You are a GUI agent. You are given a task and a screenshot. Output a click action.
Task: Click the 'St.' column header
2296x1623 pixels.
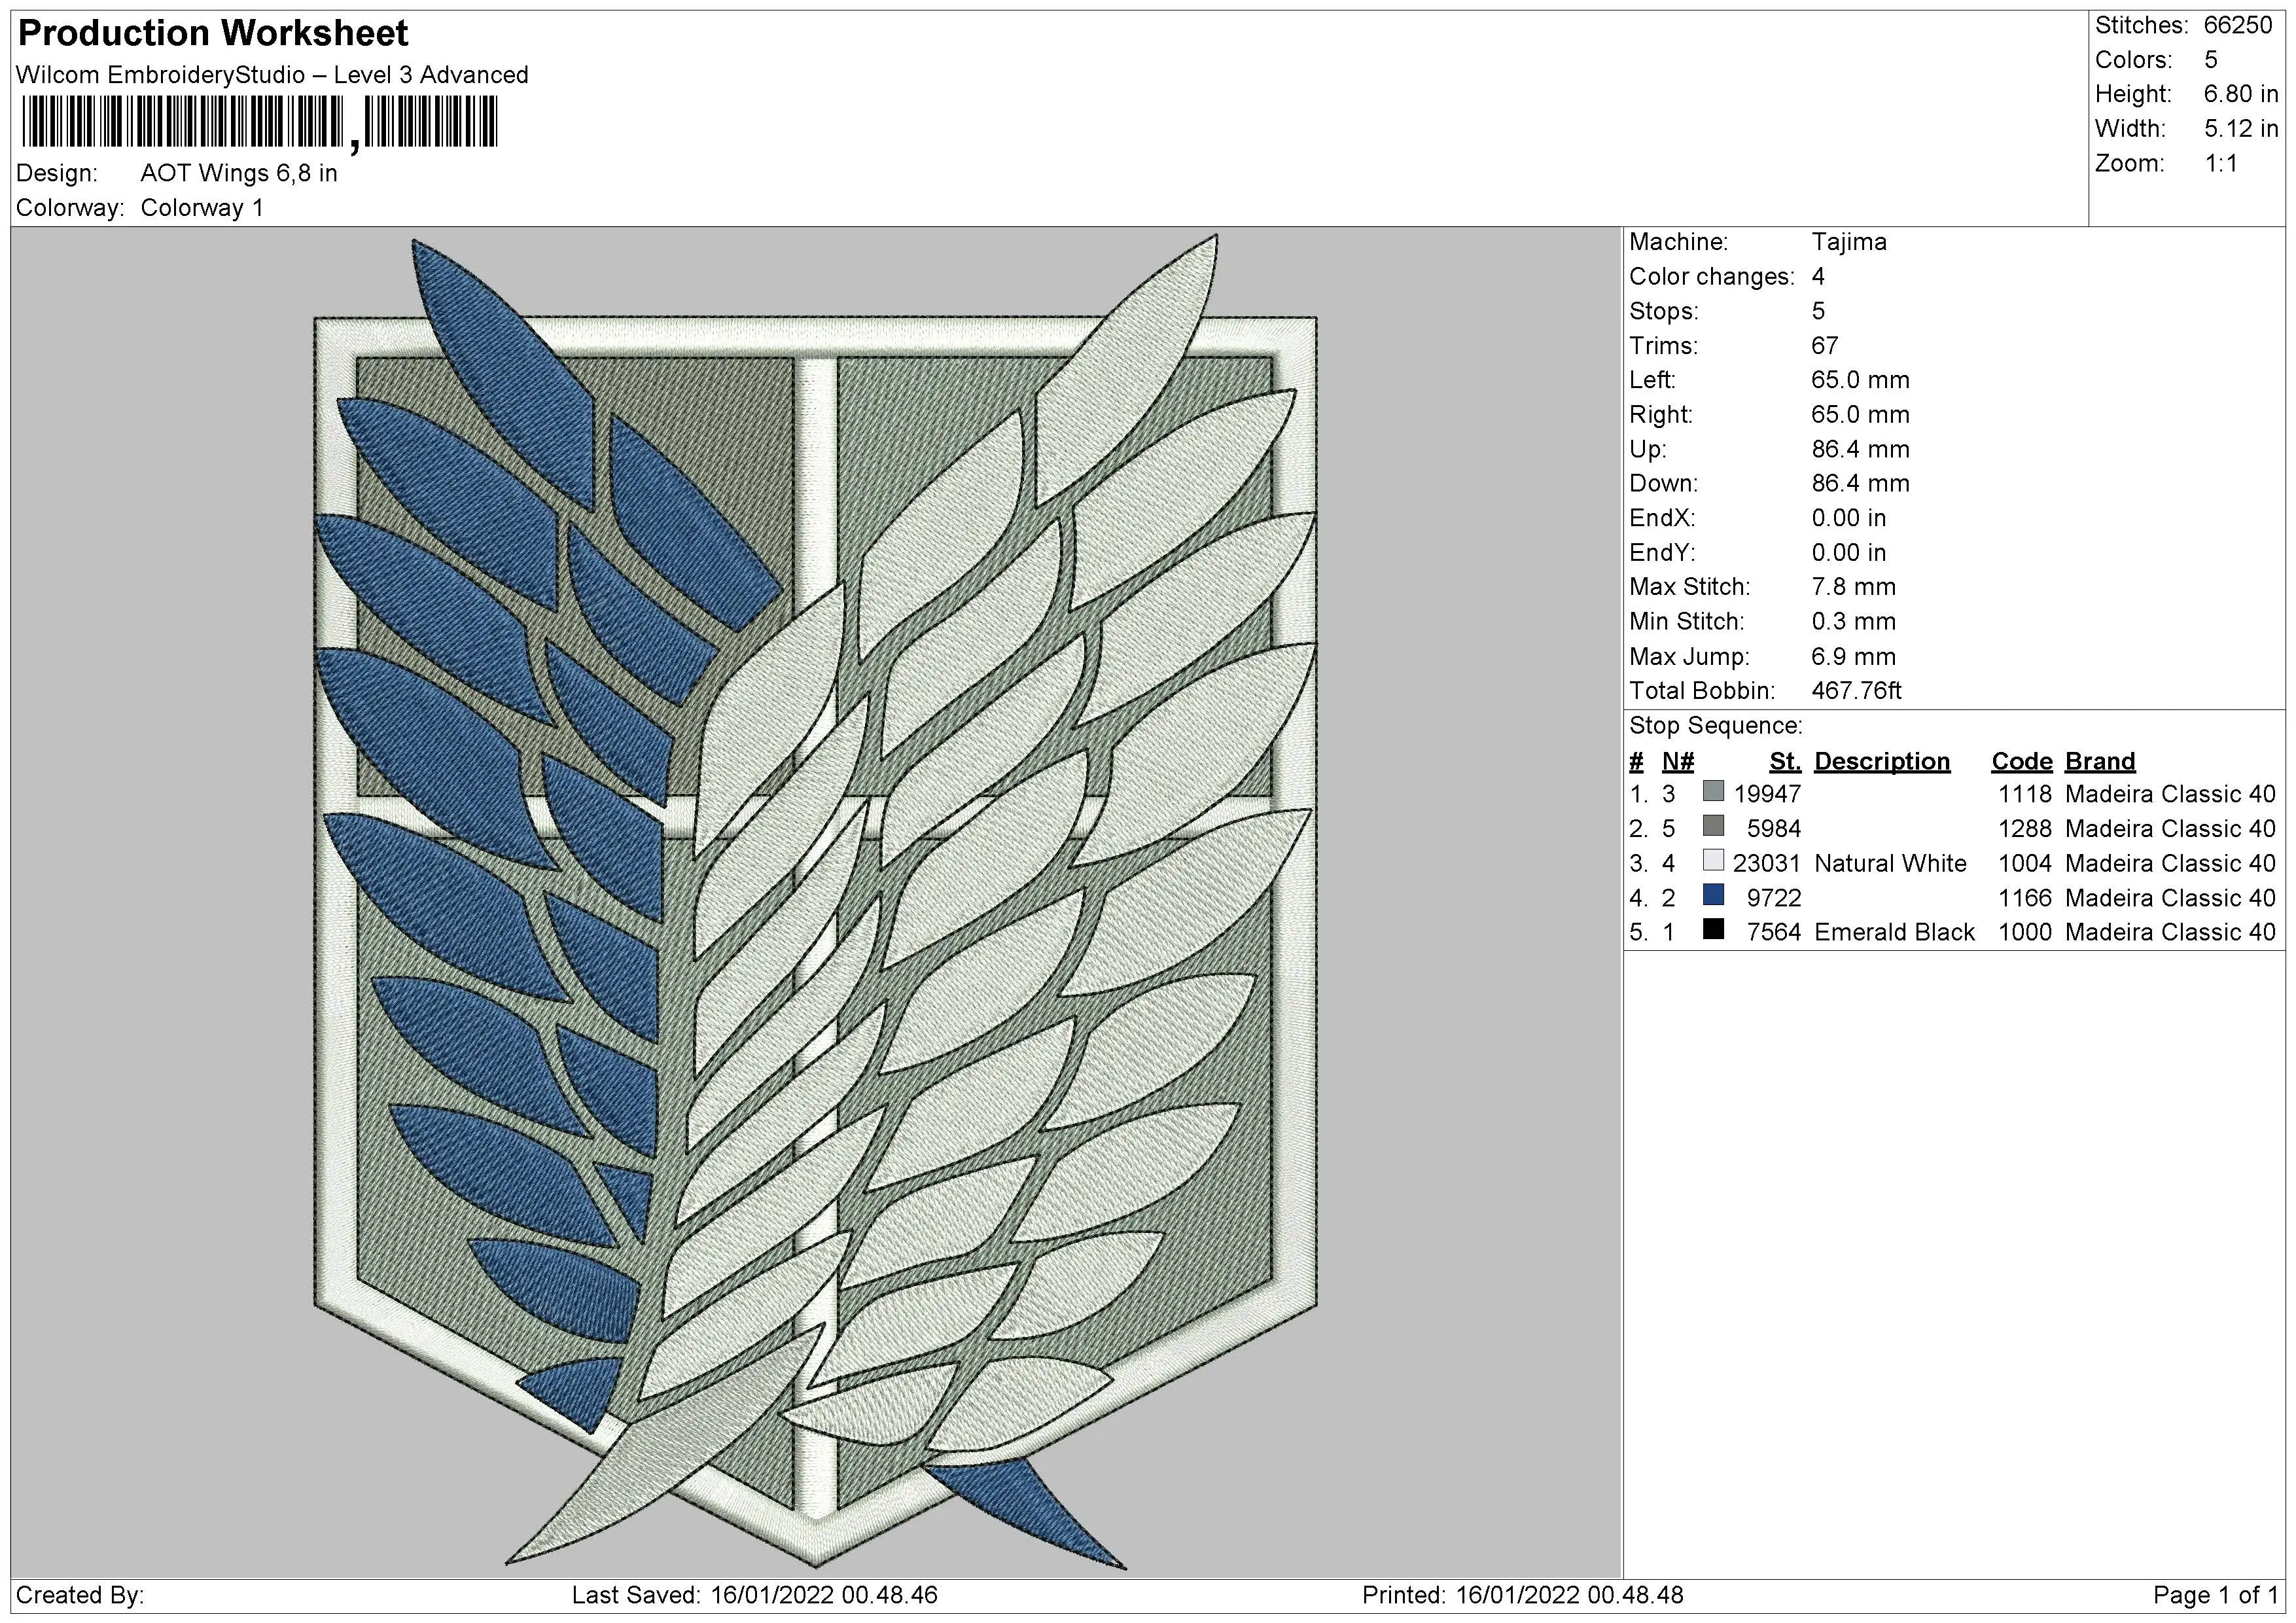click(1785, 762)
